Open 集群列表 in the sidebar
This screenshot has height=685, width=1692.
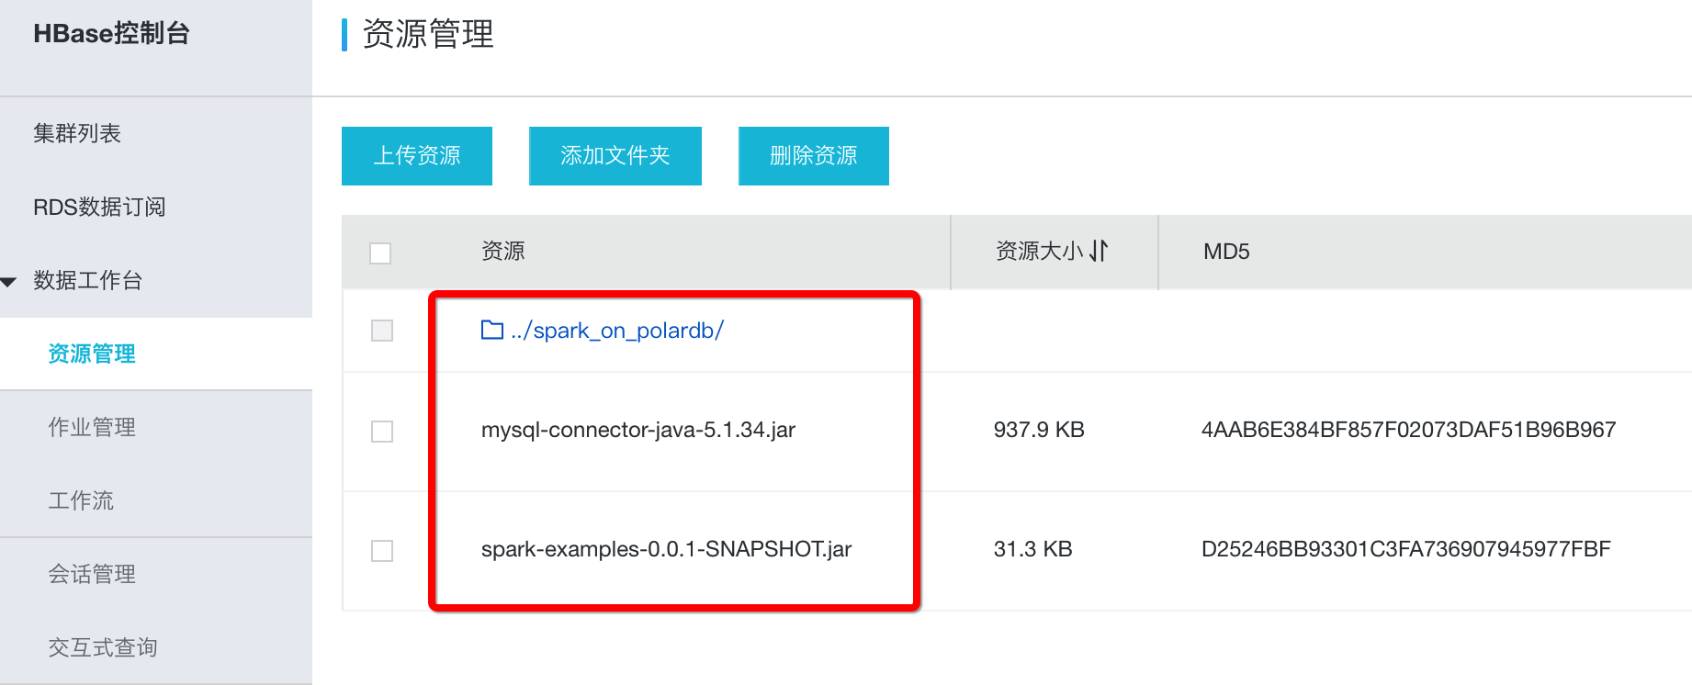pos(77,133)
